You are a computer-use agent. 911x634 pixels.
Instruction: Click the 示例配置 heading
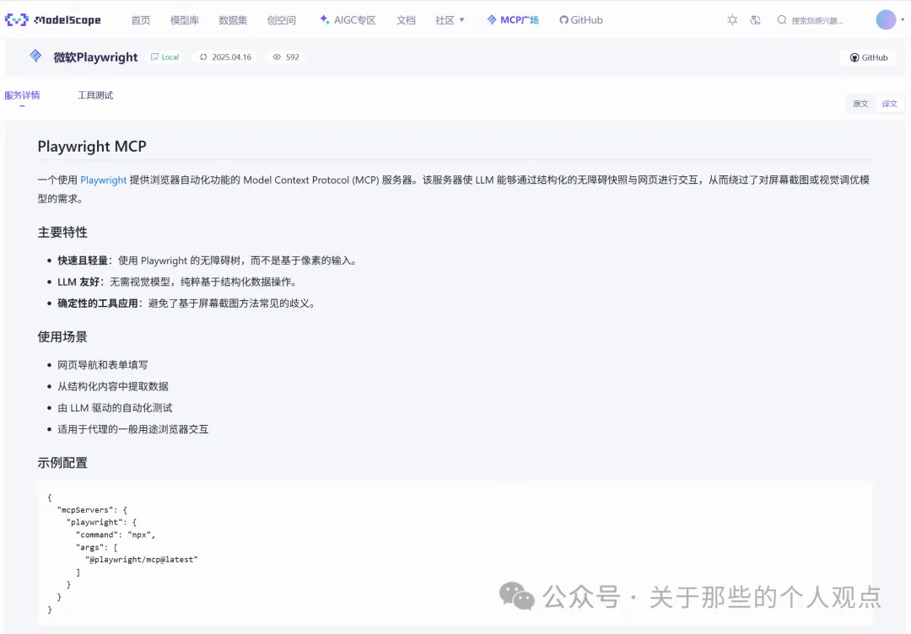pyautogui.click(x=62, y=463)
